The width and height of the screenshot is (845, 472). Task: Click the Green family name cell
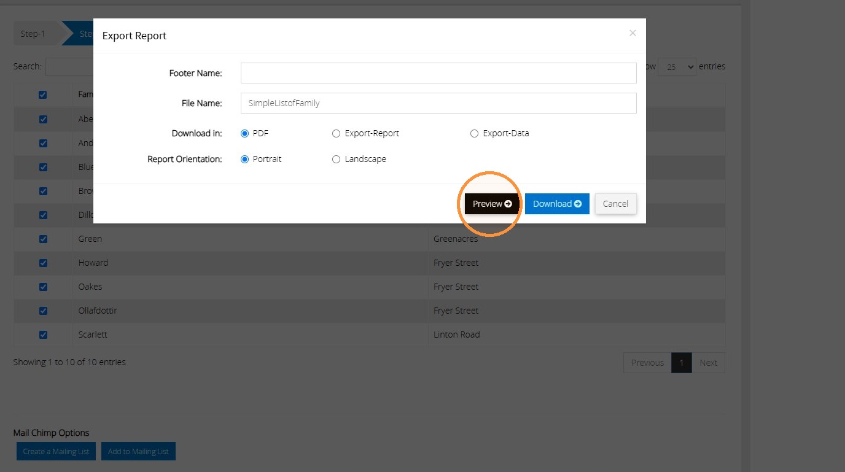pyautogui.click(x=250, y=239)
